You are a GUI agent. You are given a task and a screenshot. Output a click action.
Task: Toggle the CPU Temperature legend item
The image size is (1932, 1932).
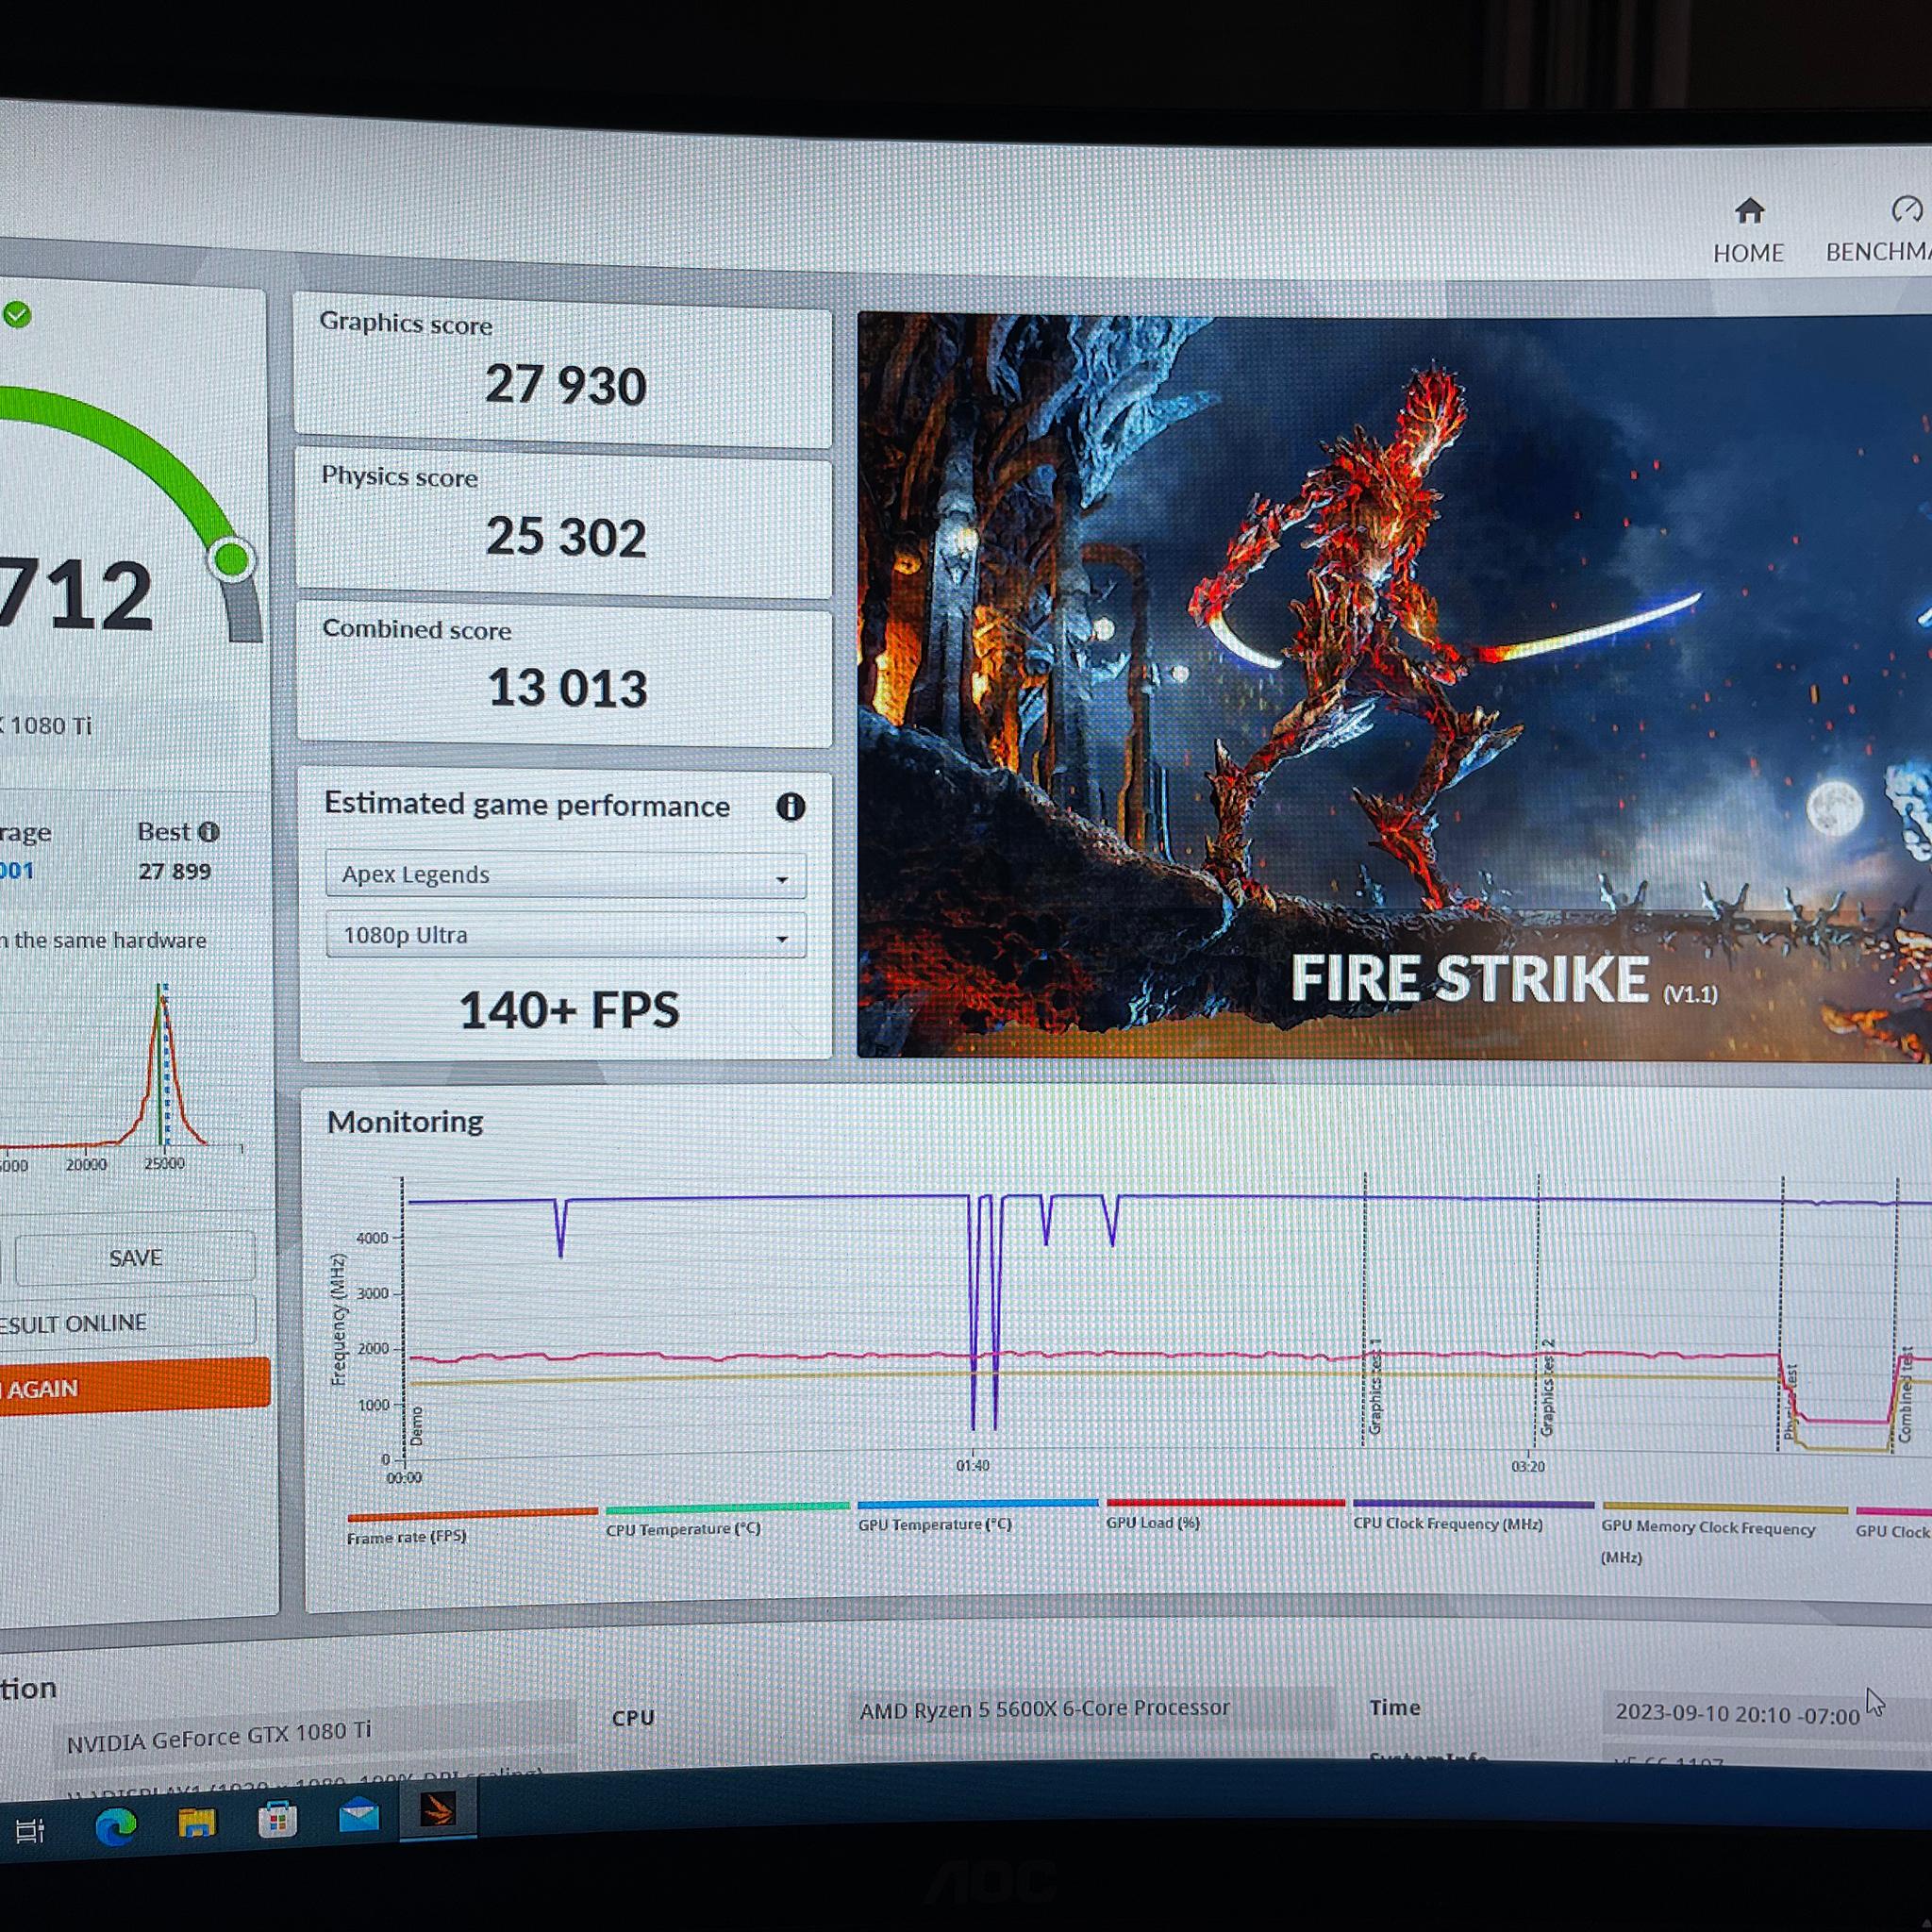pos(726,1519)
